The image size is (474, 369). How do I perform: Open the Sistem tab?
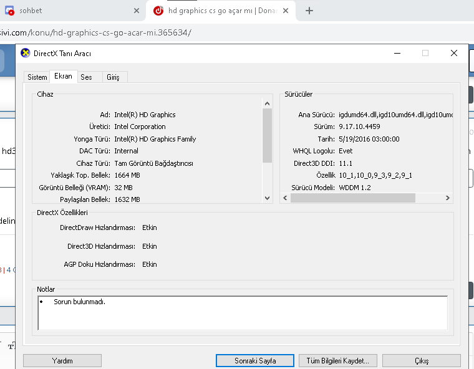click(37, 77)
